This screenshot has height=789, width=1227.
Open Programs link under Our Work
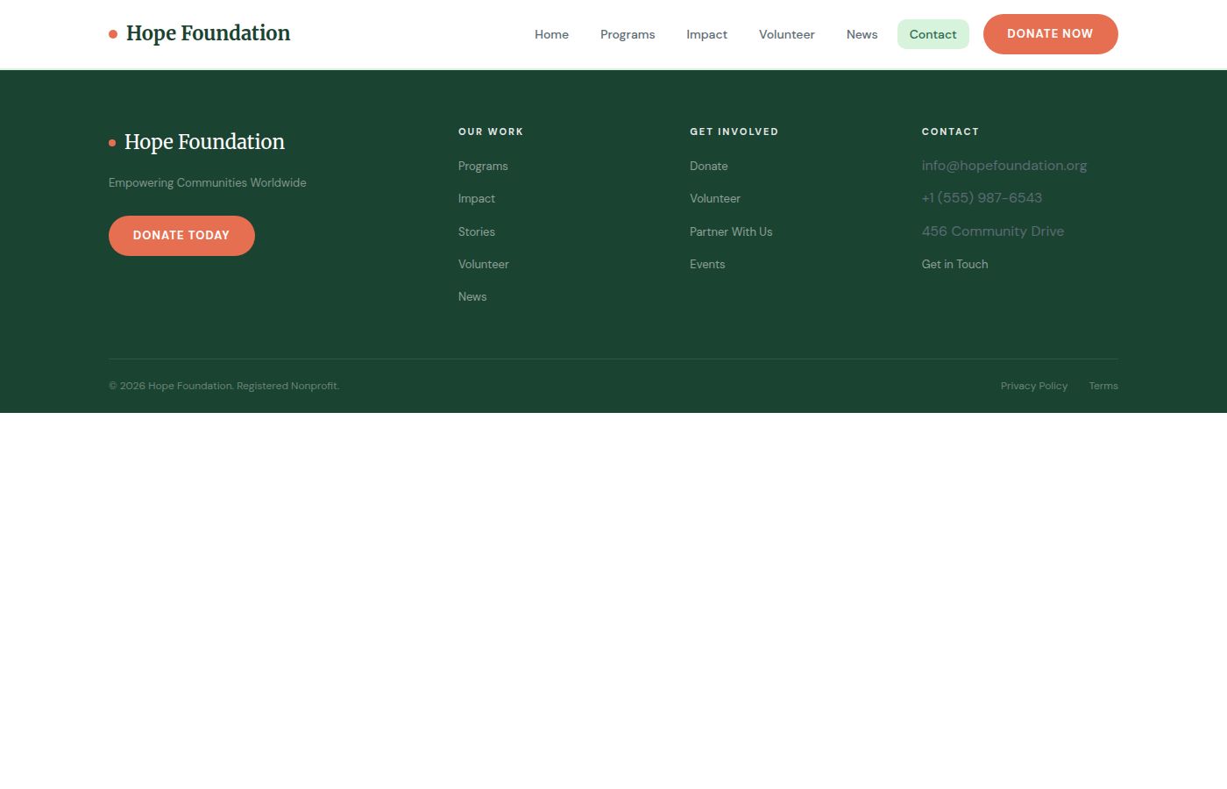(483, 166)
